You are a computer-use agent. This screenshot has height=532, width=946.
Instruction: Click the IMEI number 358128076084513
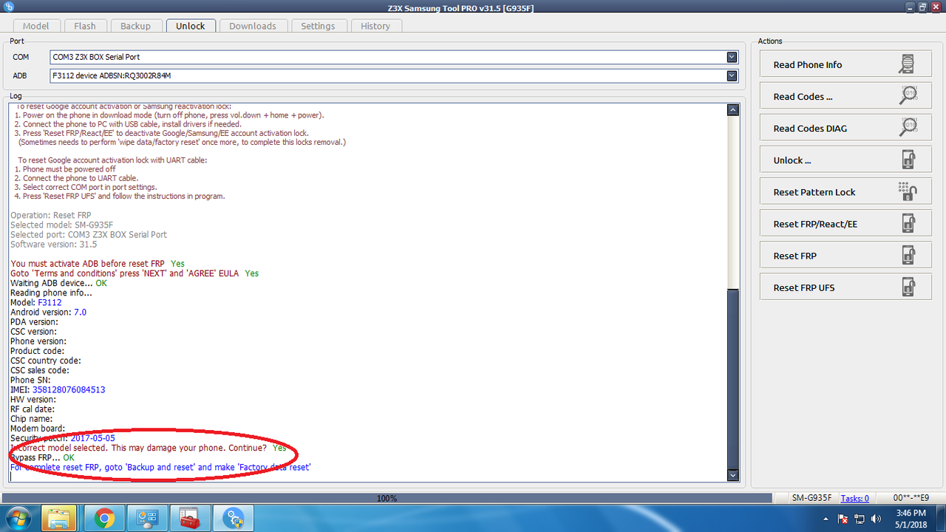click(x=69, y=389)
